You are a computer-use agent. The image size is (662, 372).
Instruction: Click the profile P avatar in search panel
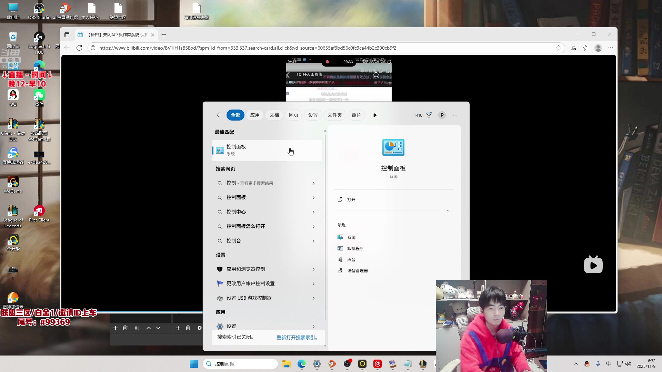(x=442, y=115)
